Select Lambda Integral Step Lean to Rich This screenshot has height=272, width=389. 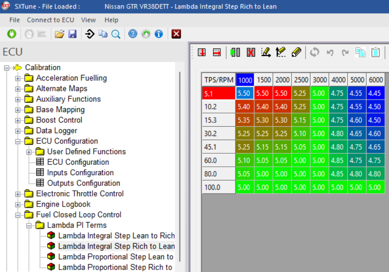point(116,236)
